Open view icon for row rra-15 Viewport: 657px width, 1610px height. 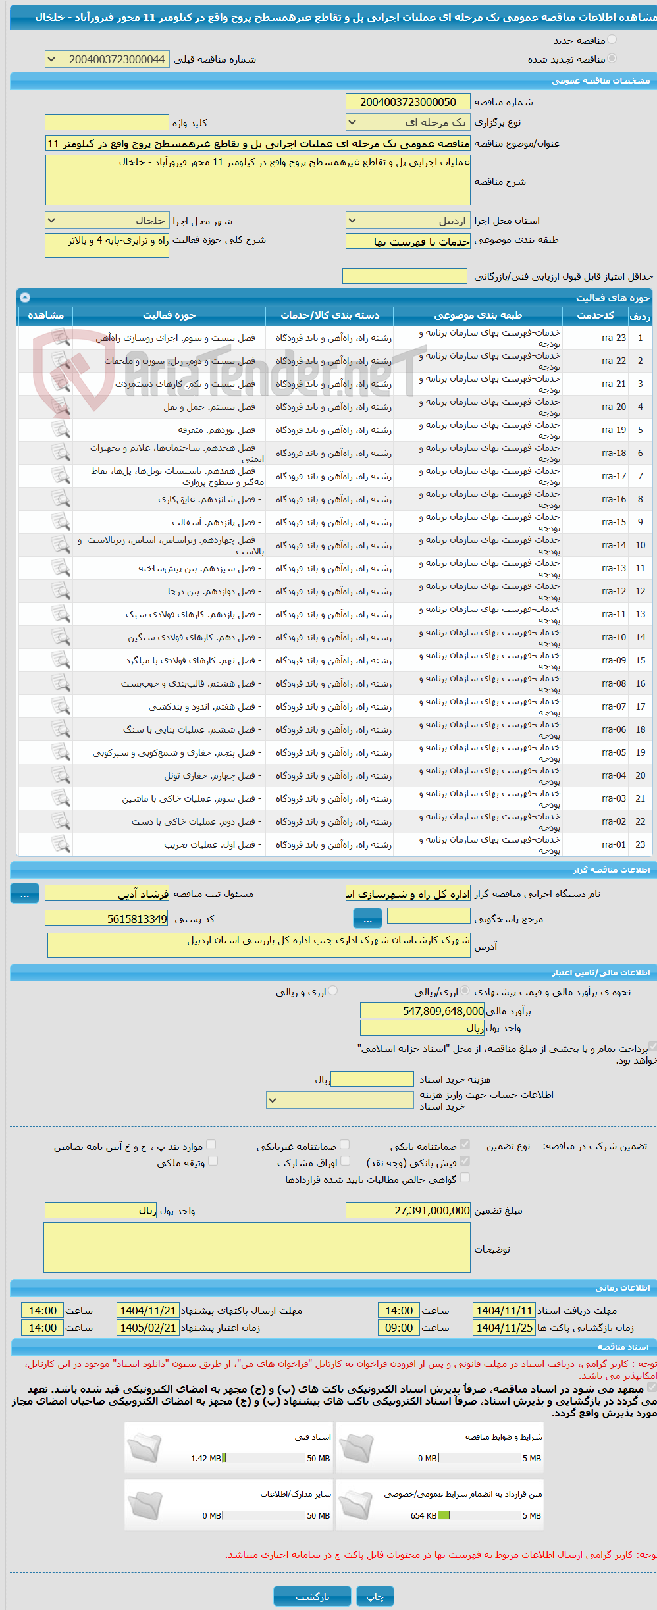pos(61,522)
